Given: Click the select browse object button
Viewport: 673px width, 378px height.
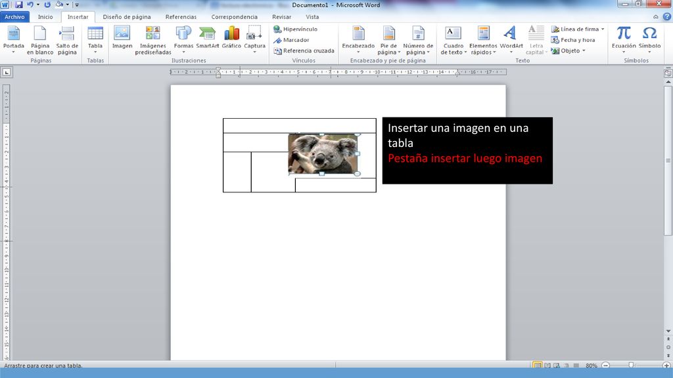Looking at the screenshot, I should (x=668, y=347).
